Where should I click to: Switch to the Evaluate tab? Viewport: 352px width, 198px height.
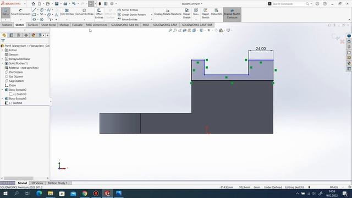tap(77, 25)
